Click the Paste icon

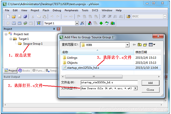[x=44, y=16]
